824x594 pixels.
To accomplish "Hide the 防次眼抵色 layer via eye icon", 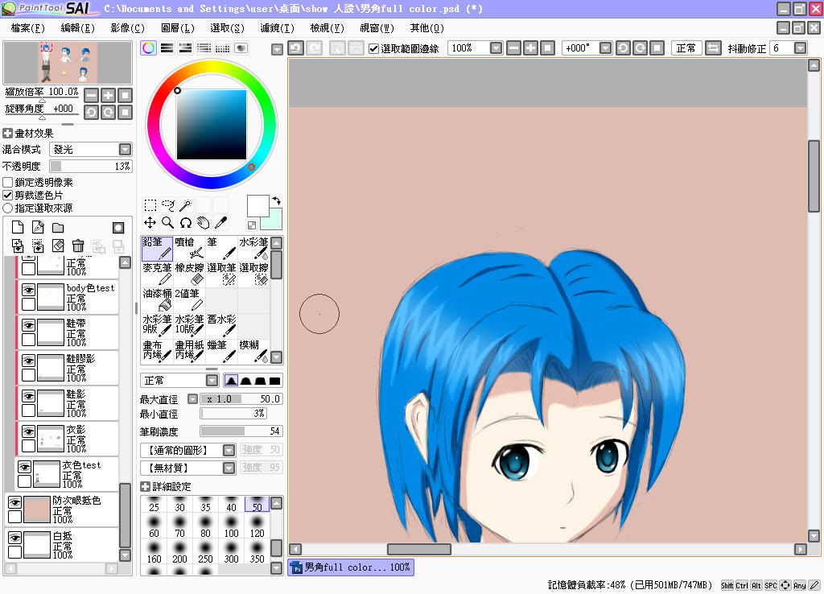I will 14,502.
